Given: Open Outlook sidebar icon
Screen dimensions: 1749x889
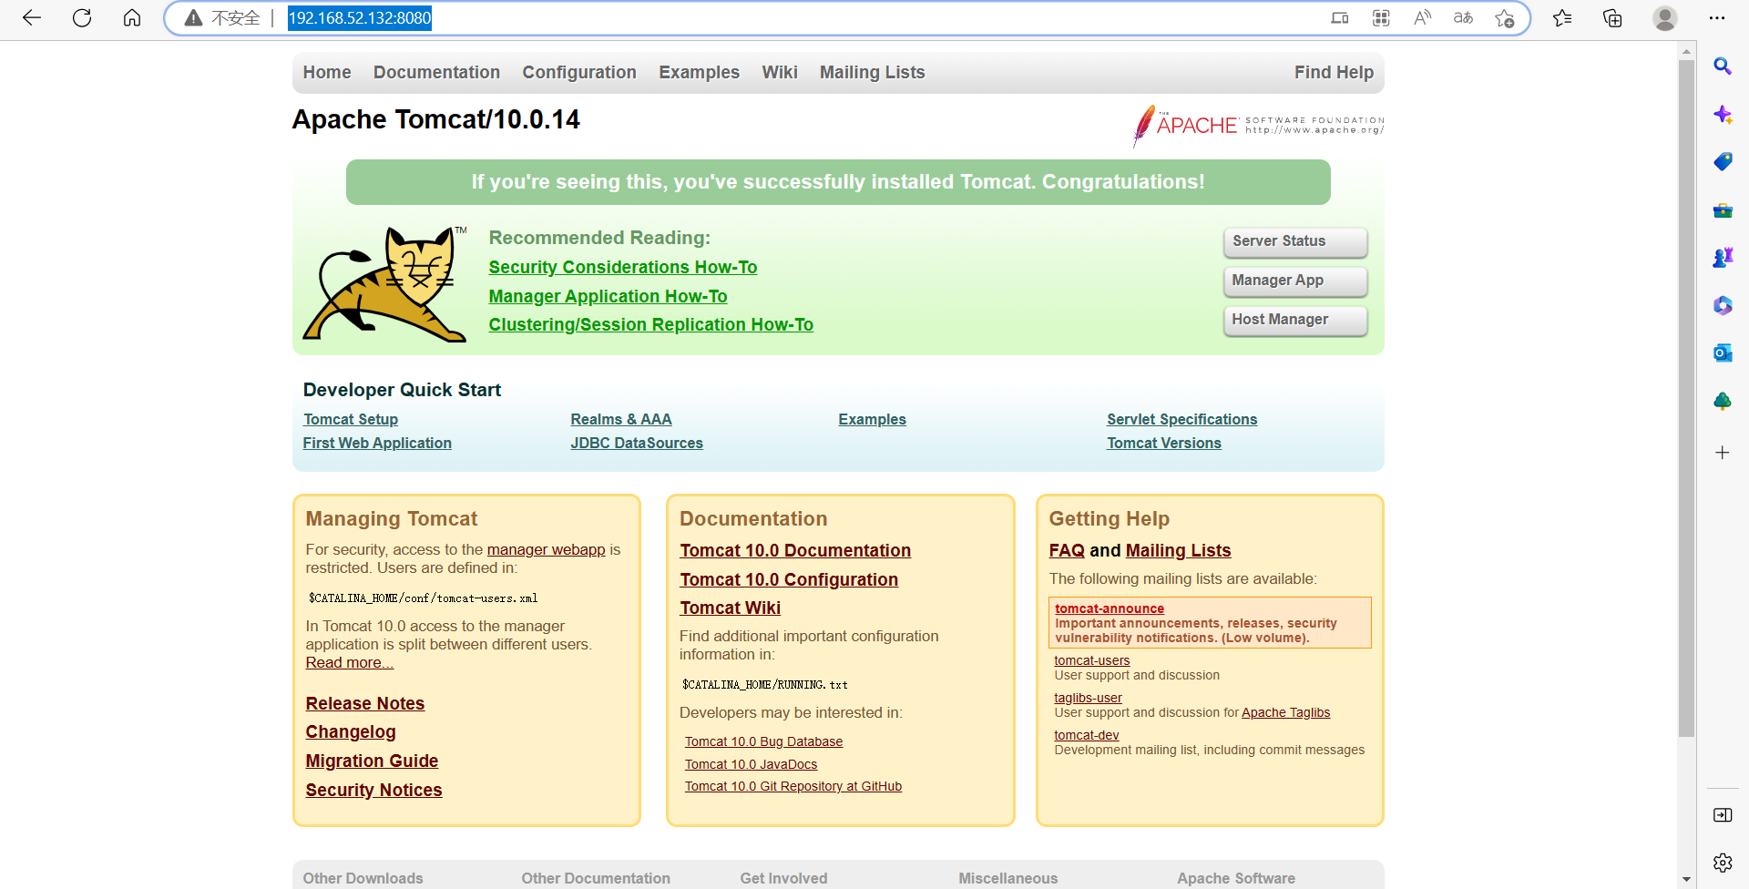Looking at the screenshot, I should 1723,353.
